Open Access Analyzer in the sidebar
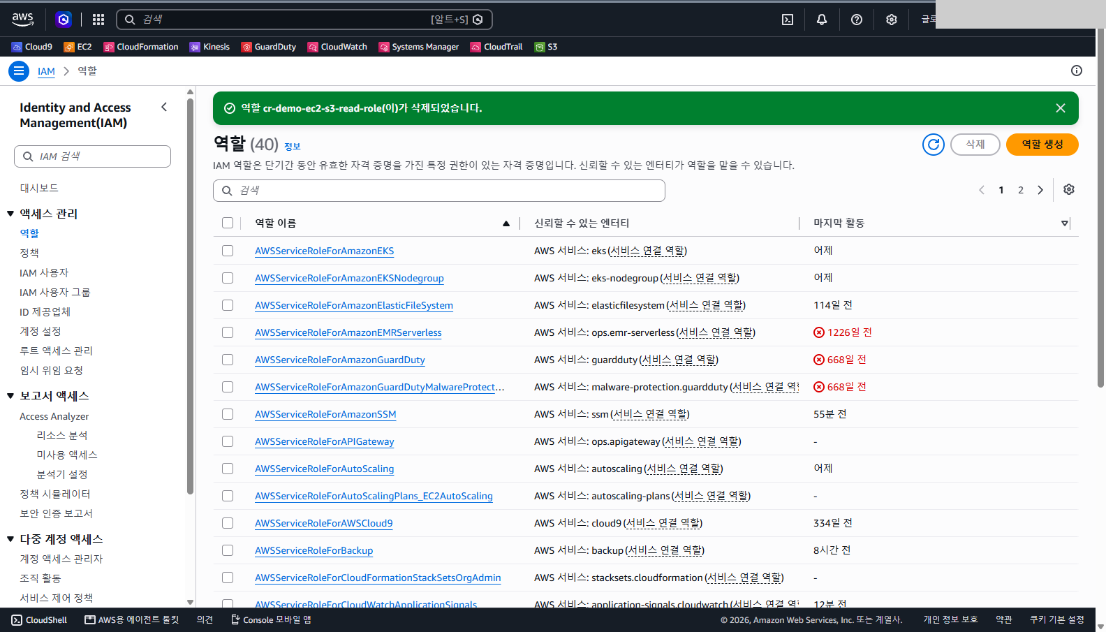The image size is (1106, 632). tap(54, 416)
